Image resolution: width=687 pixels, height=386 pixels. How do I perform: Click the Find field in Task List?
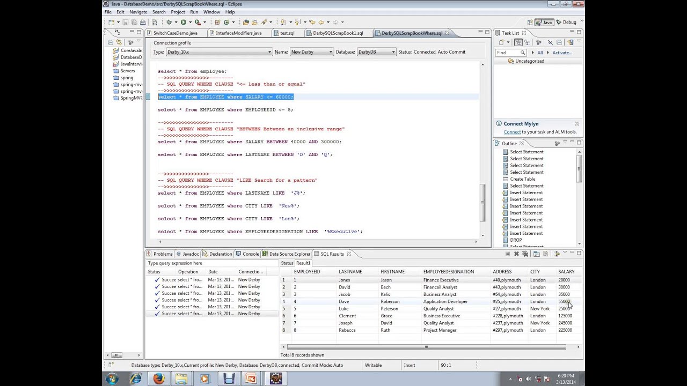click(510, 53)
